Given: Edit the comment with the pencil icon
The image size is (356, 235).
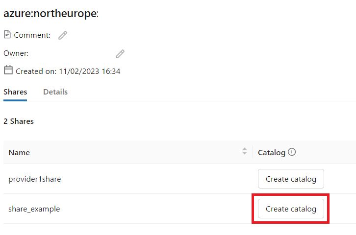Looking at the screenshot, I should tap(63, 35).
